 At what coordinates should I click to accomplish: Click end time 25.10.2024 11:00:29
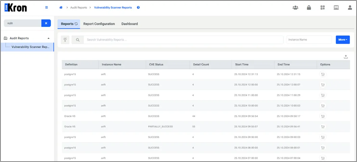(x=288, y=95)
